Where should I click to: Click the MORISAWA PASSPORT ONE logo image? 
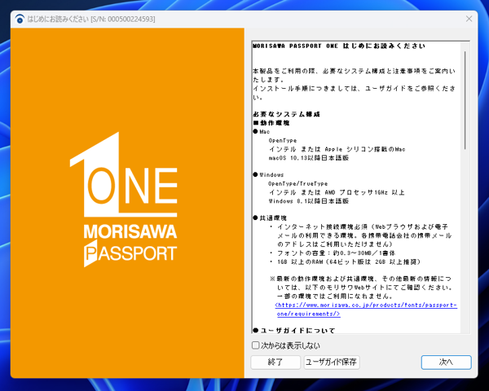[124, 200]
